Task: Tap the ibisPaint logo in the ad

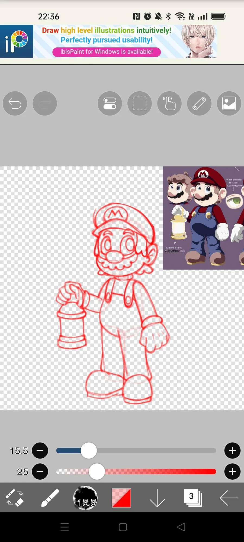Action: pyautogui.click(x=17, y=41)
